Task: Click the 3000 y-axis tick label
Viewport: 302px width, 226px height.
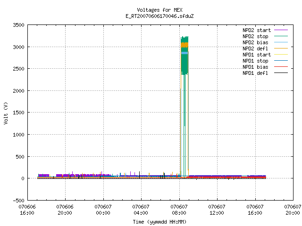Action: (18, 47)
